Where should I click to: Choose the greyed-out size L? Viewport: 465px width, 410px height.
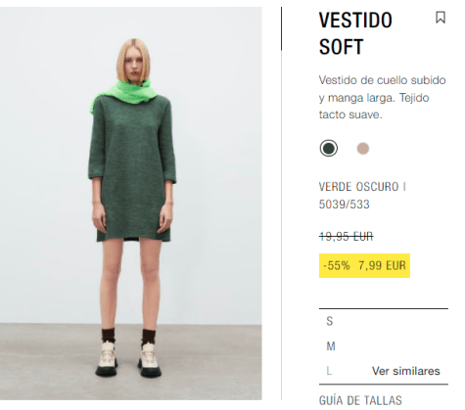(x=329, y=371)
